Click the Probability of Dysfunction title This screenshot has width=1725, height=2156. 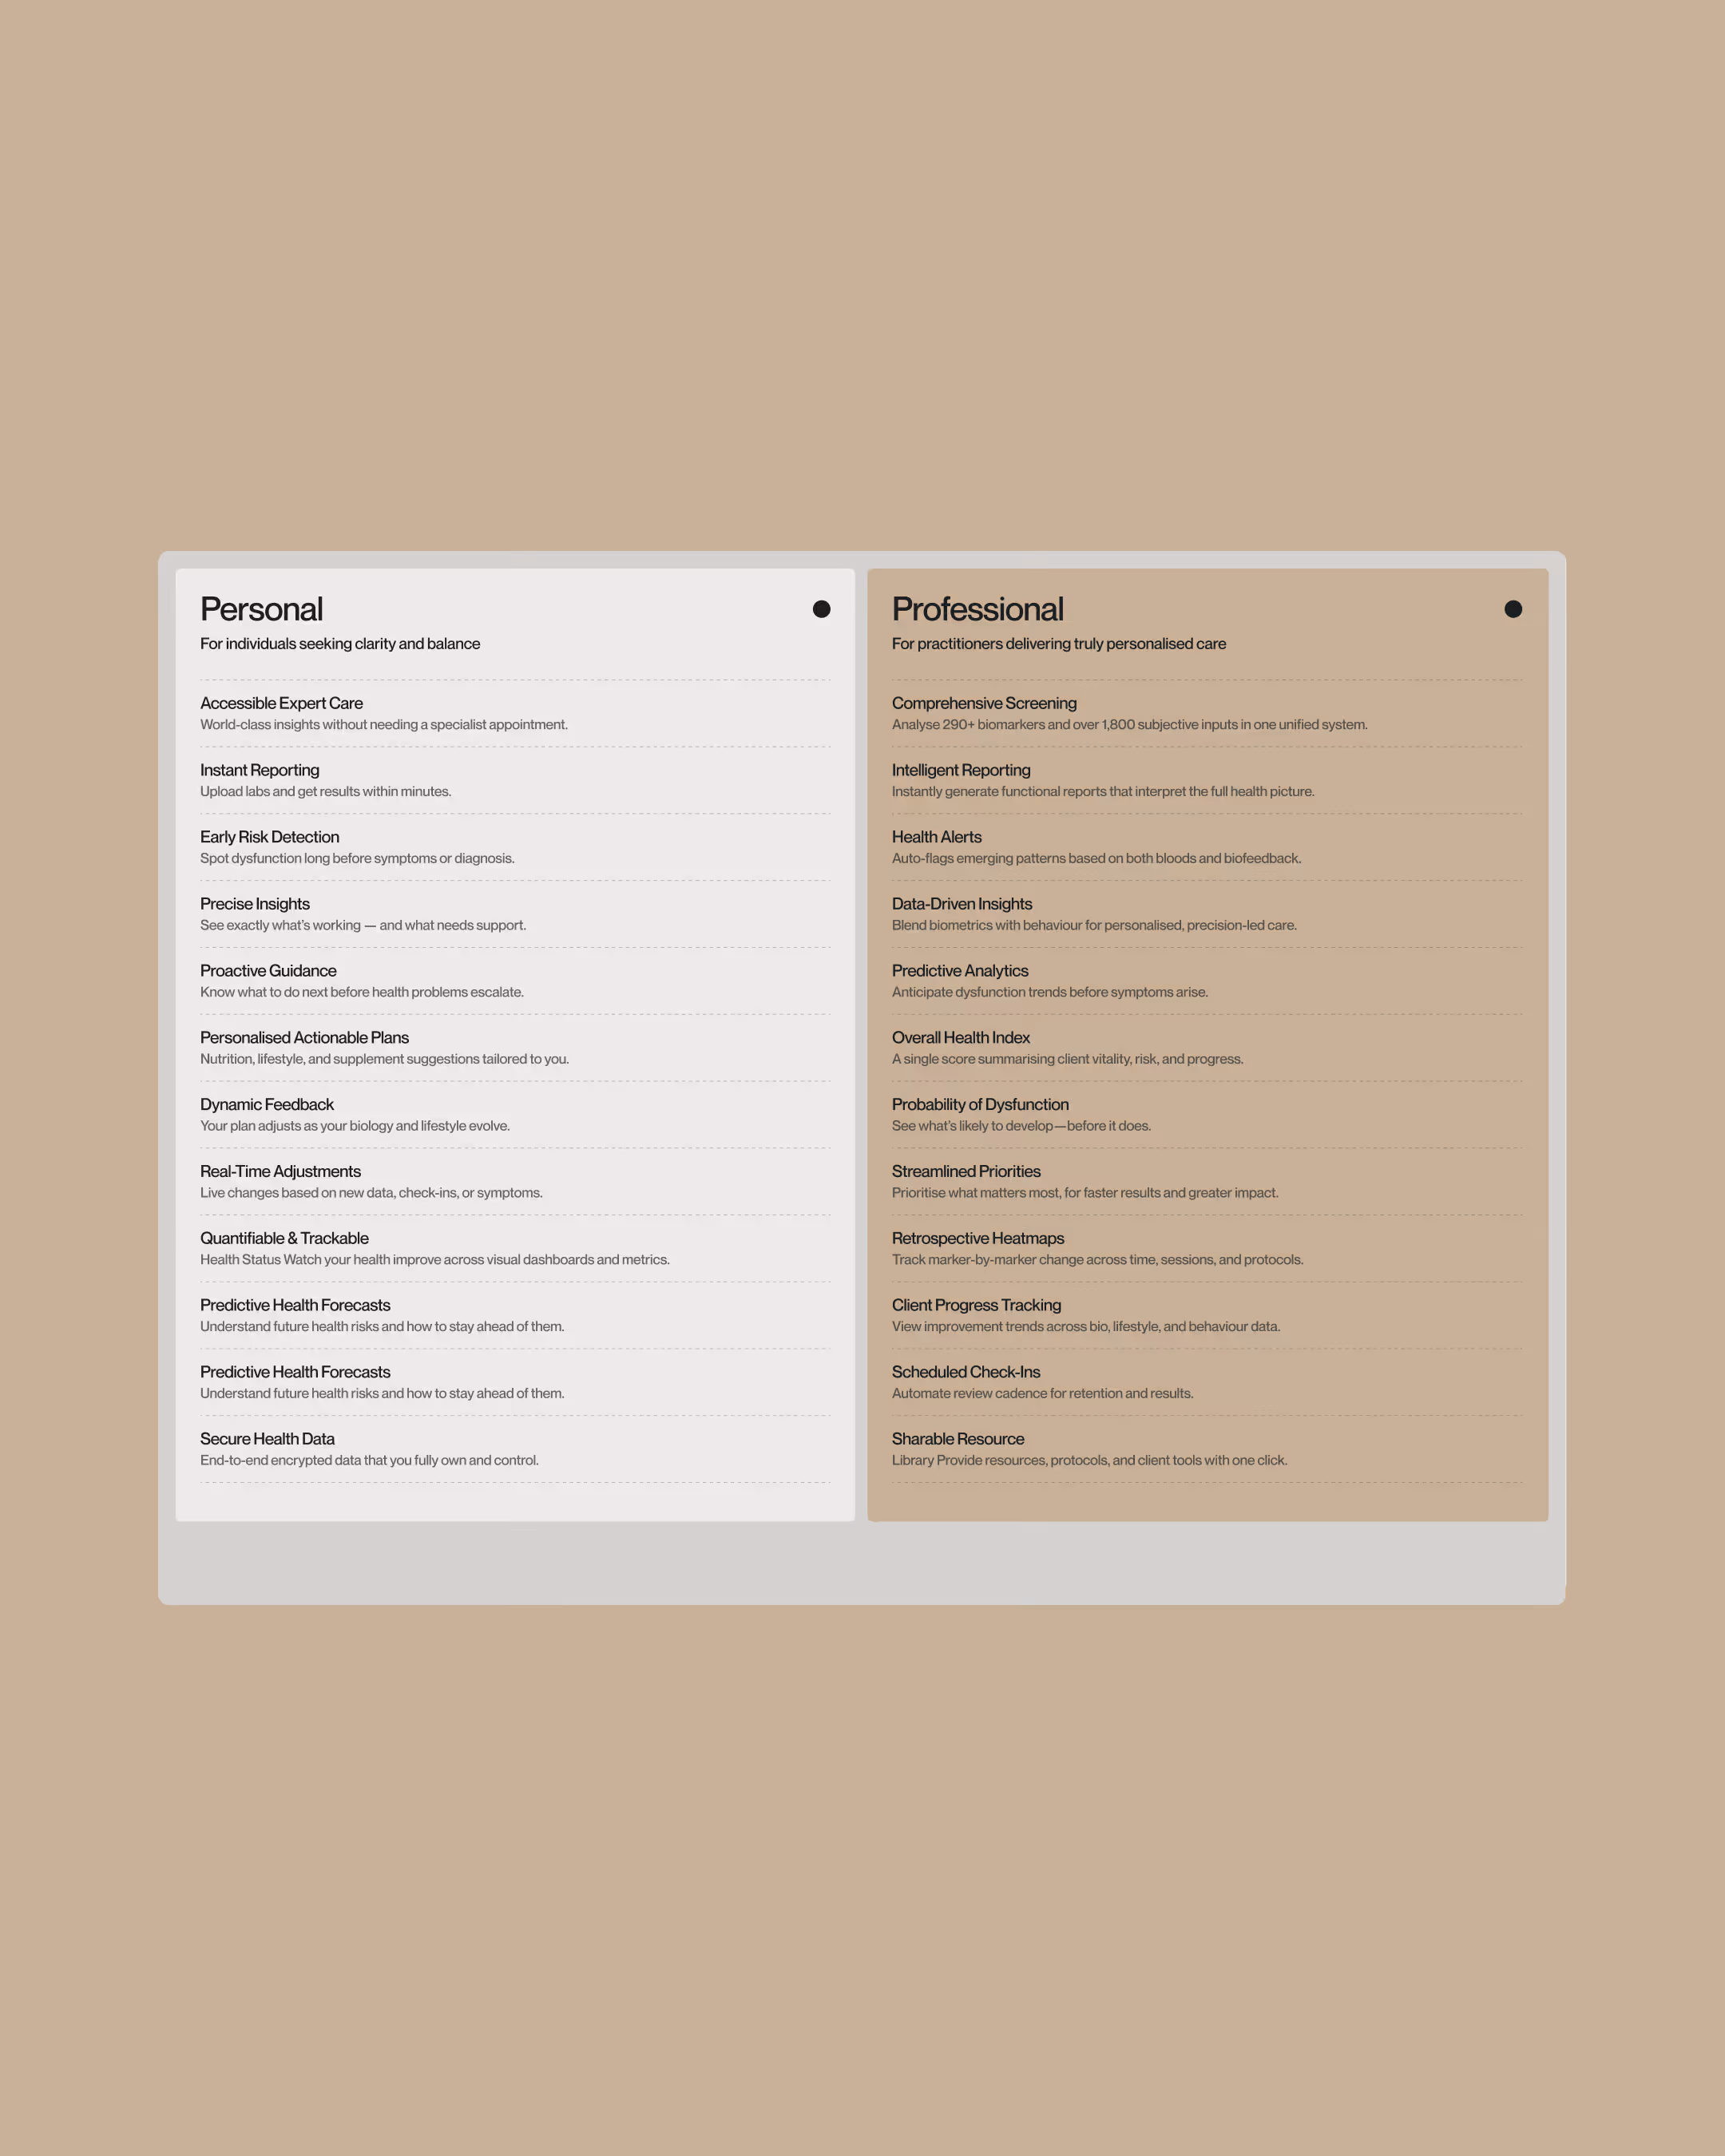pos(980,1104)
